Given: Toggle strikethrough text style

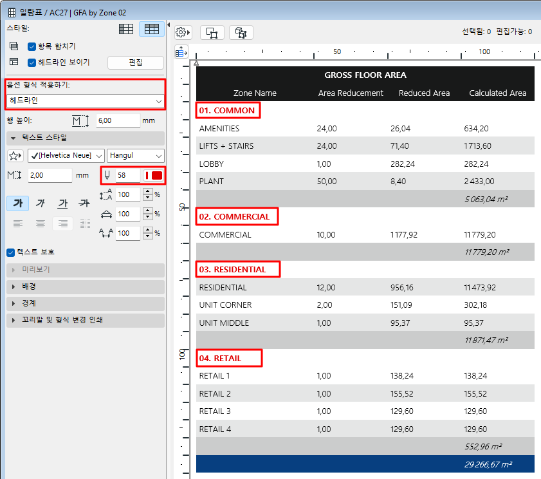Looking at the screenshot, I should [x=84, y=203].
